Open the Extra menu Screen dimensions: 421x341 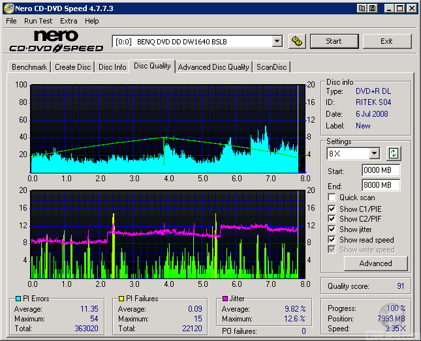(x=69, y=21)
